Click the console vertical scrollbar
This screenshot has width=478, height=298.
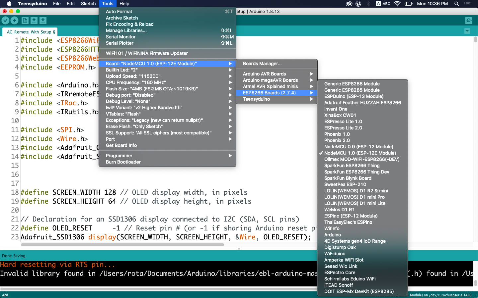click(x=475, y=283)
